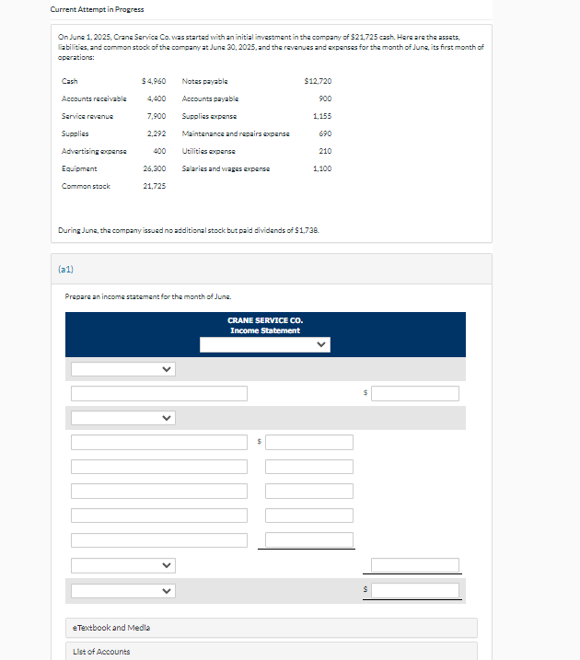This screenshot has height=660, width=580.
Task: Click the Supplies expense label
Action: tap(209, 116)
